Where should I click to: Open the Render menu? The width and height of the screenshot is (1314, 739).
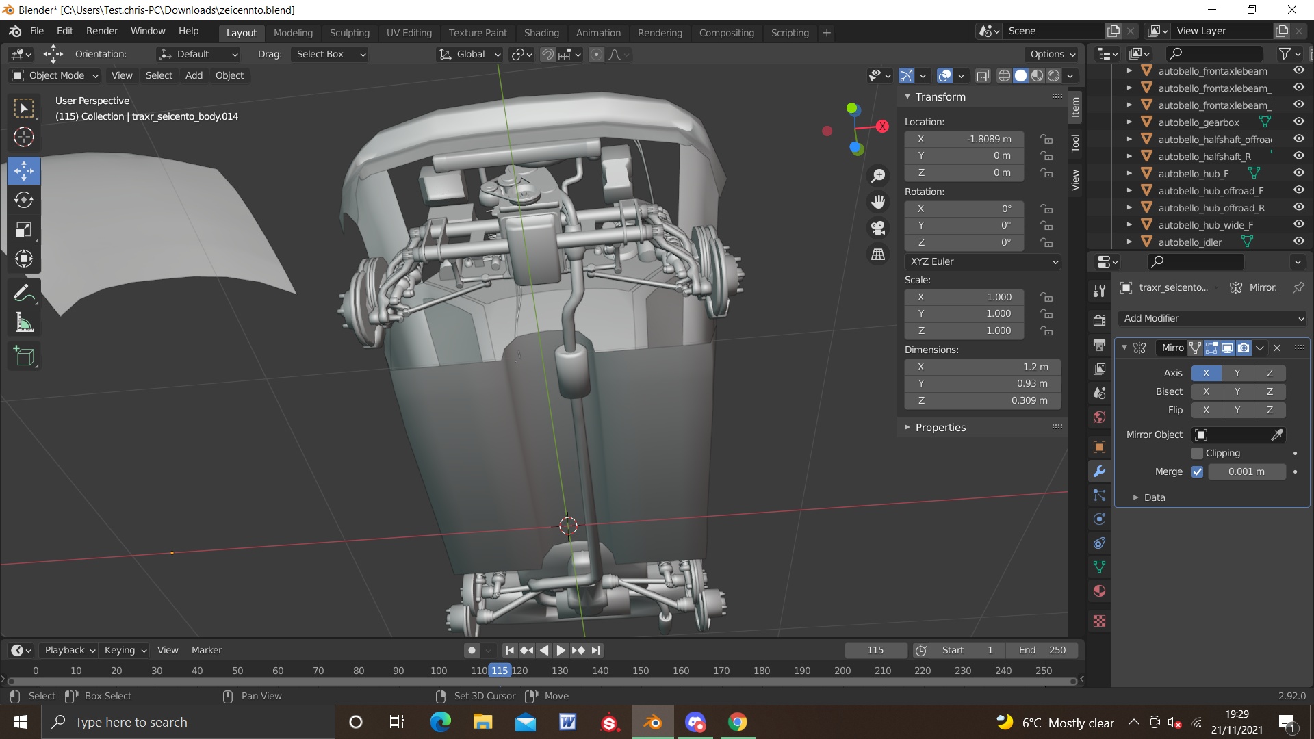coord(101,31)
